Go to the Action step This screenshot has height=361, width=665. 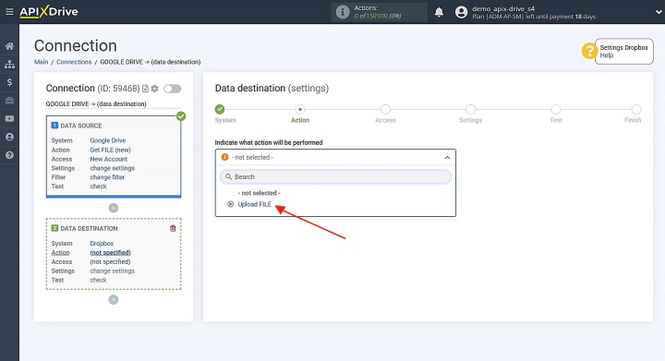(300, 109)
